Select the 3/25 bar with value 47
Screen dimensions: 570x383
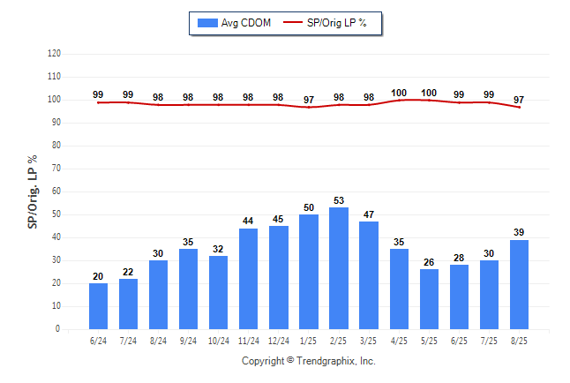369,275
